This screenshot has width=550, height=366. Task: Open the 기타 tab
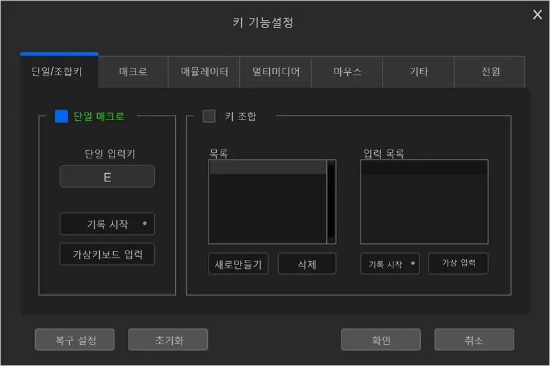(418, 72)
